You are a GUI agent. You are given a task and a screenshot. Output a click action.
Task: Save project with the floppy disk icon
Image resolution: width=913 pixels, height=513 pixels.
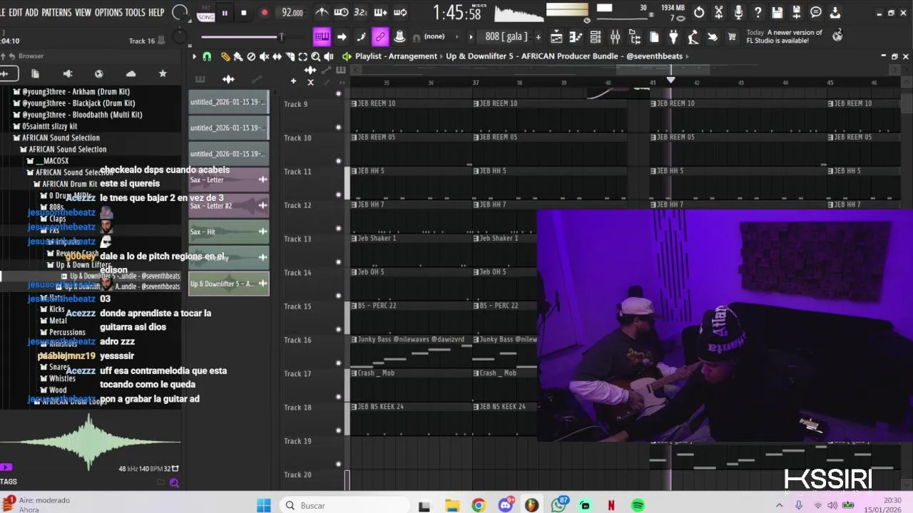777,13
